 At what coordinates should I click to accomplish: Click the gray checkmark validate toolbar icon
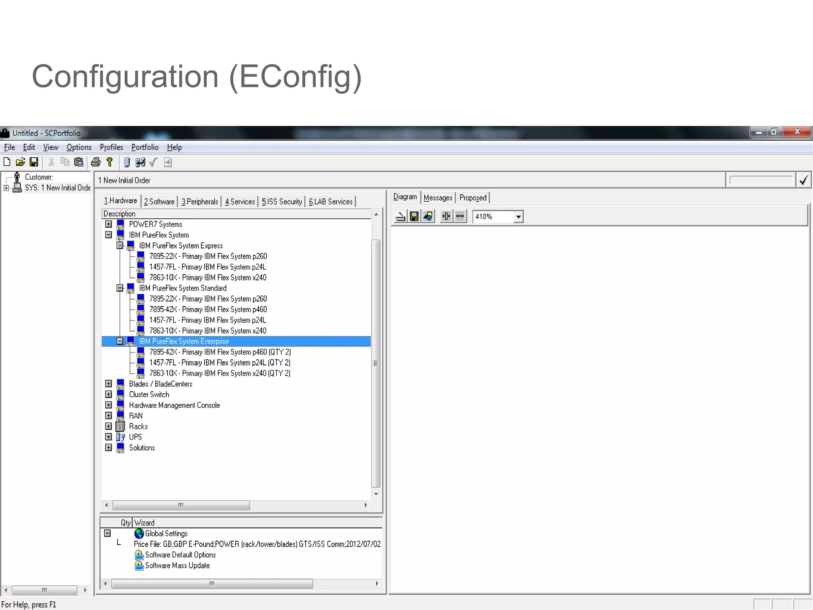click(x=154, y=162)
